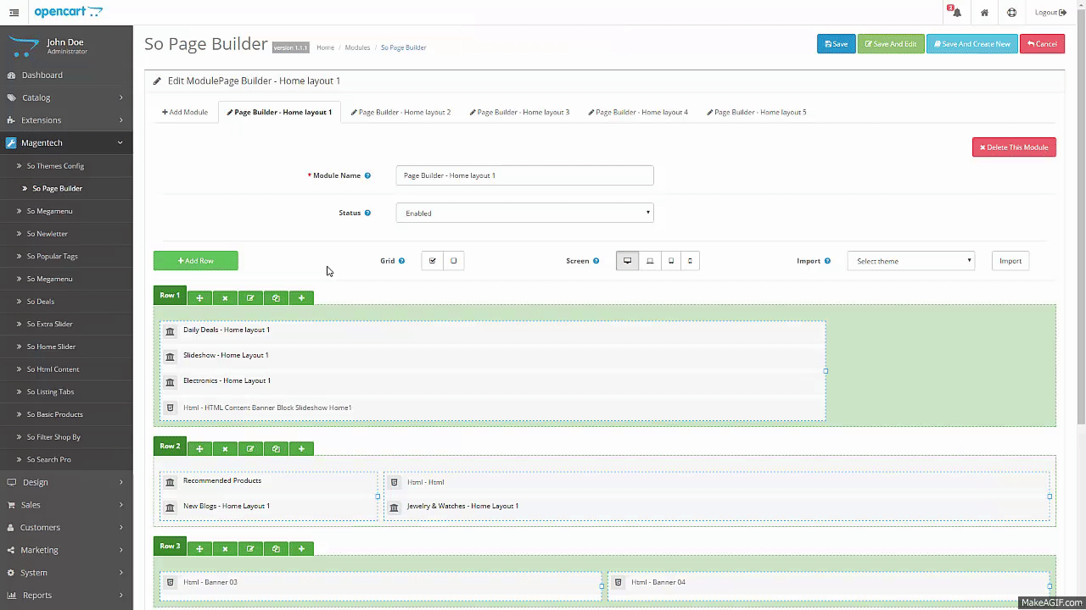Click the green Add Row button
This screenshot has height=610, width=1086.
tap(195, 261)
